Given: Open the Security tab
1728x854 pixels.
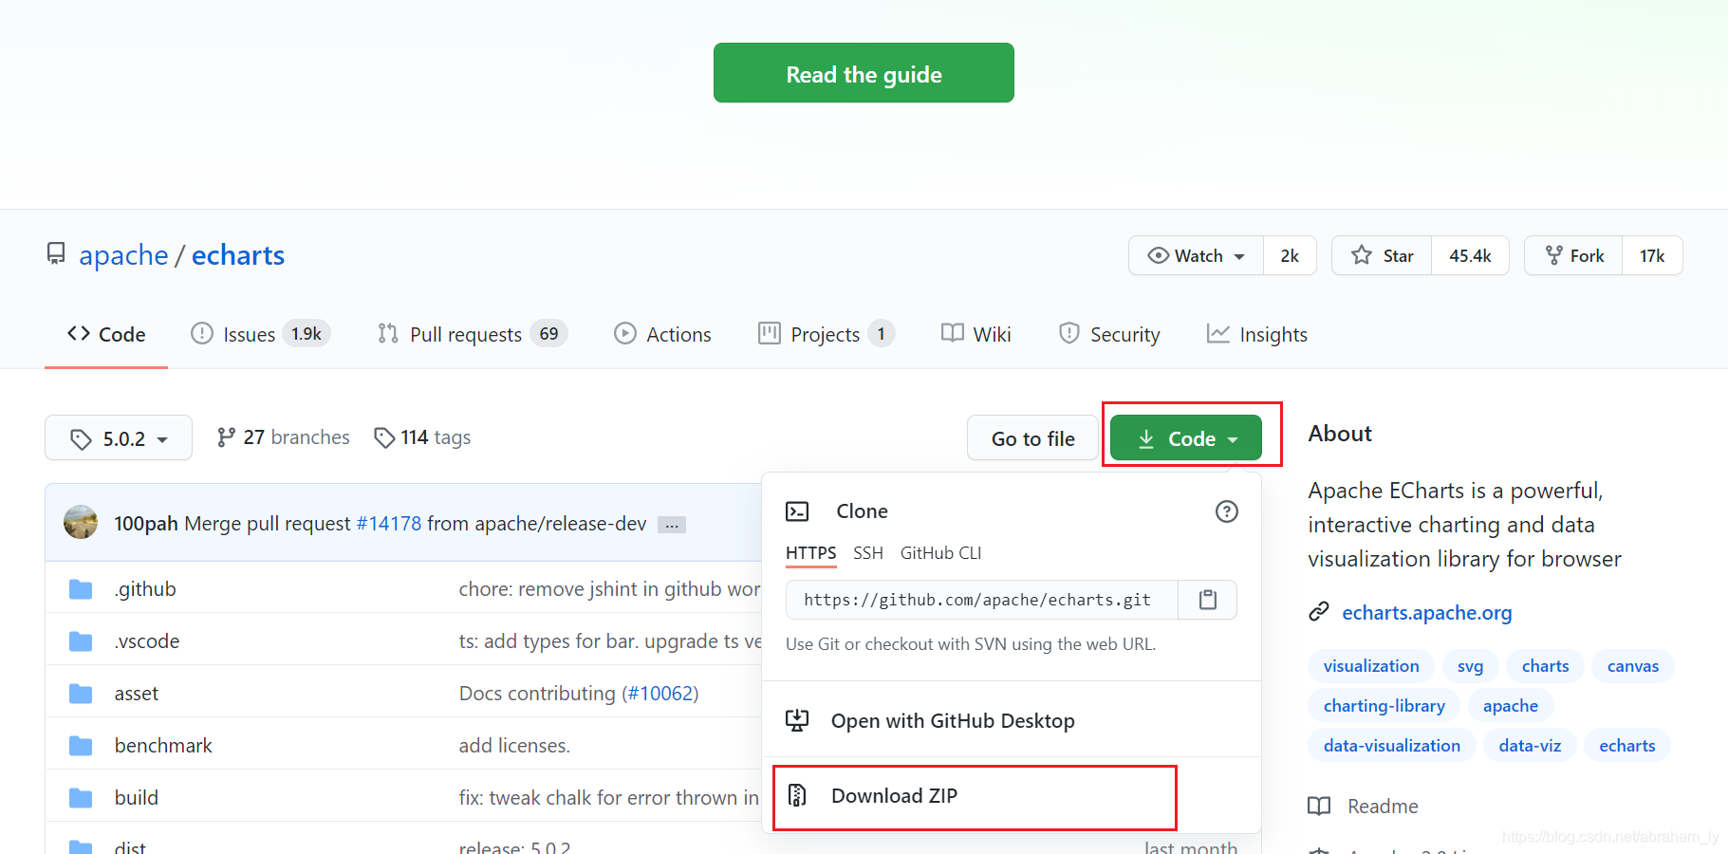Looking at the screenshot, I should 1109,334.
